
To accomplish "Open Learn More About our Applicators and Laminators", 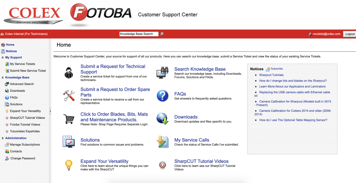I will point(292,86).
